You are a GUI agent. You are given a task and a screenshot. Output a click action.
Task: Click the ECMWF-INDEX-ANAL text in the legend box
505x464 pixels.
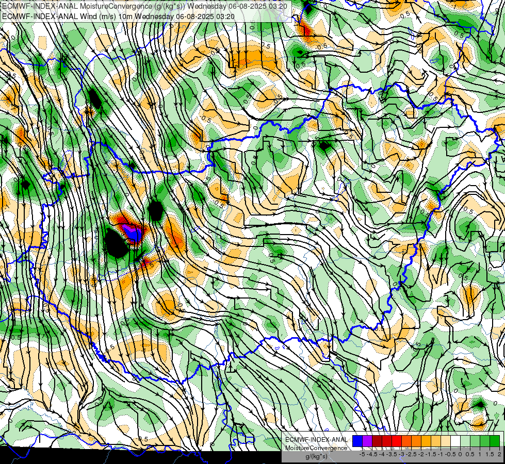pos(316,440)
